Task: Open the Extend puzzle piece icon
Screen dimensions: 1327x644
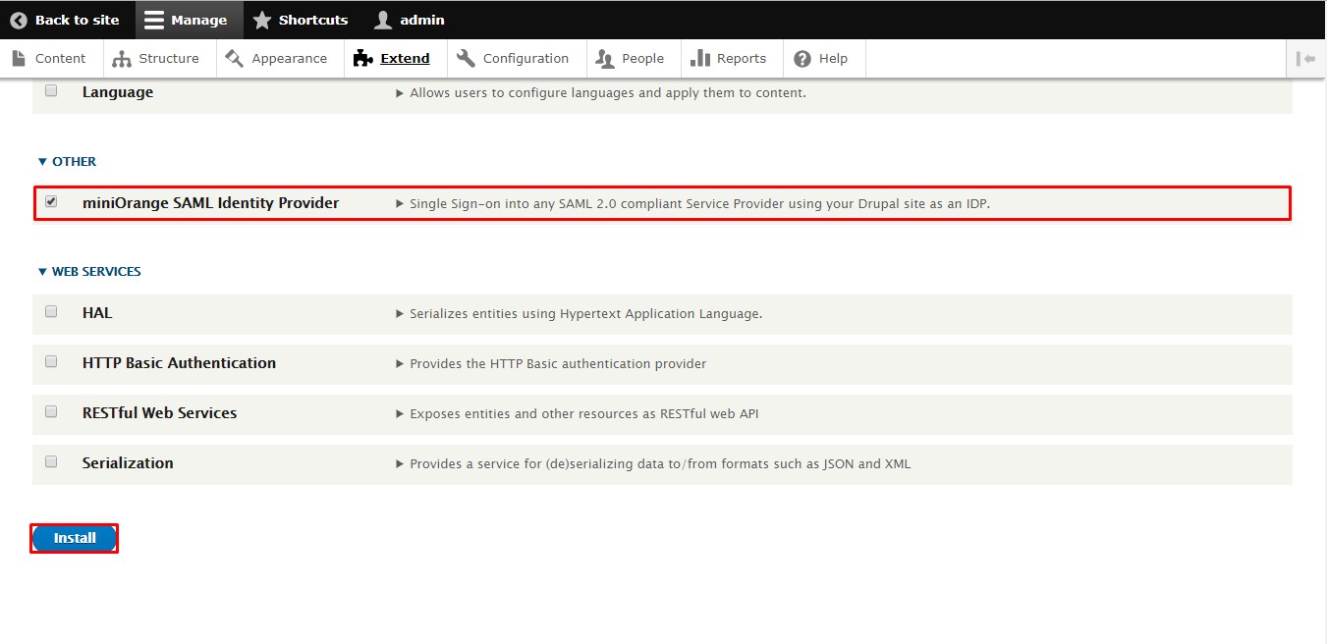Action: 362,58
